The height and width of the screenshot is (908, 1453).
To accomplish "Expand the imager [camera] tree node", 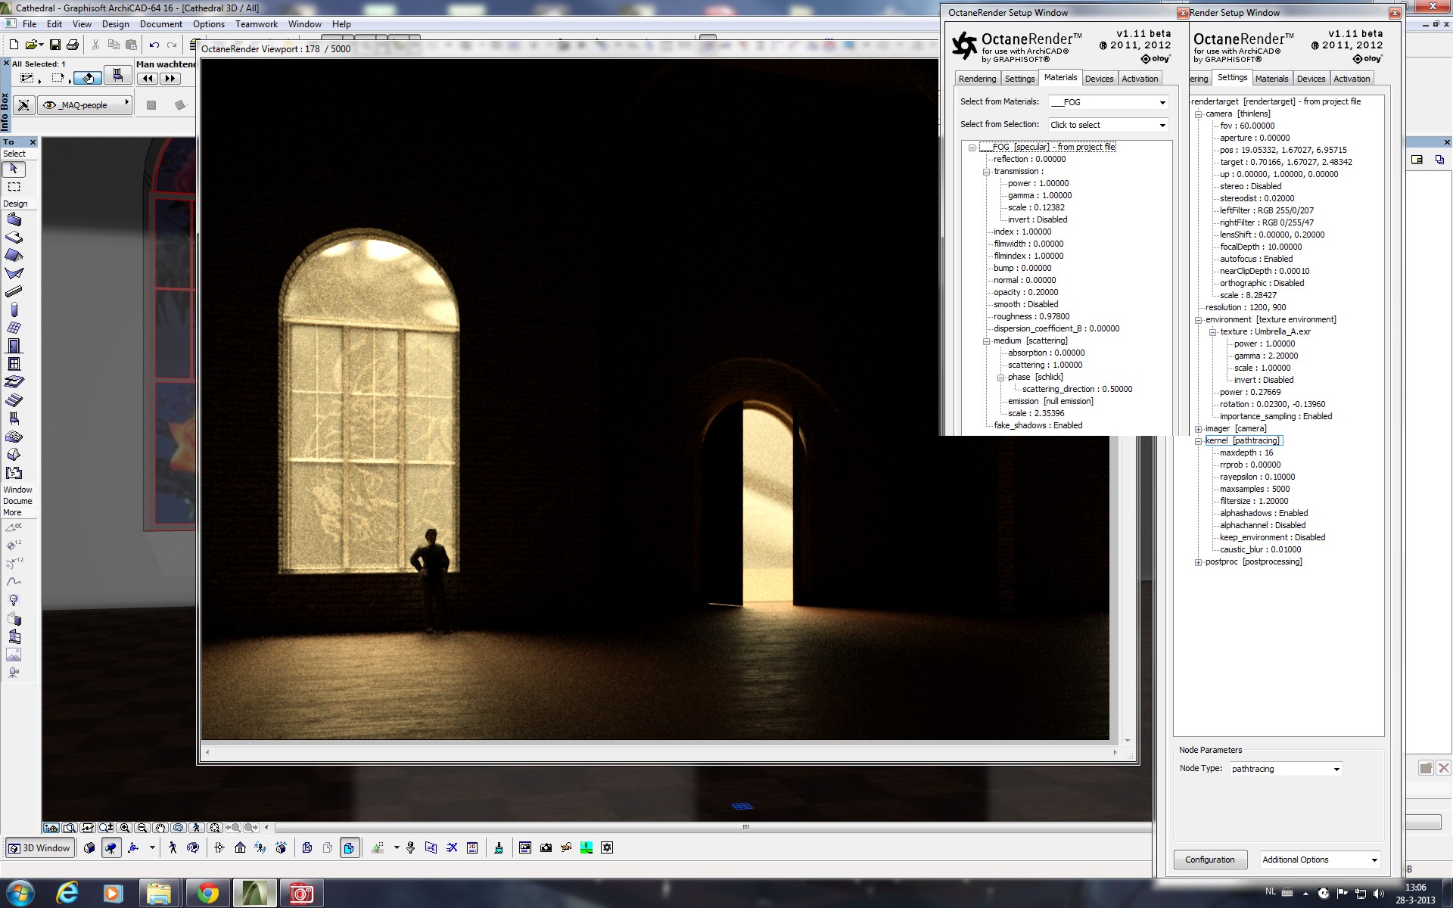I will (x=1198, y=429).
